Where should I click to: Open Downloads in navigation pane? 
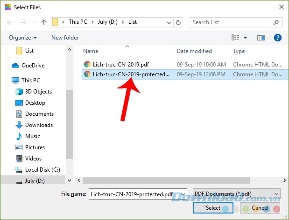click(x=39, y=125)
